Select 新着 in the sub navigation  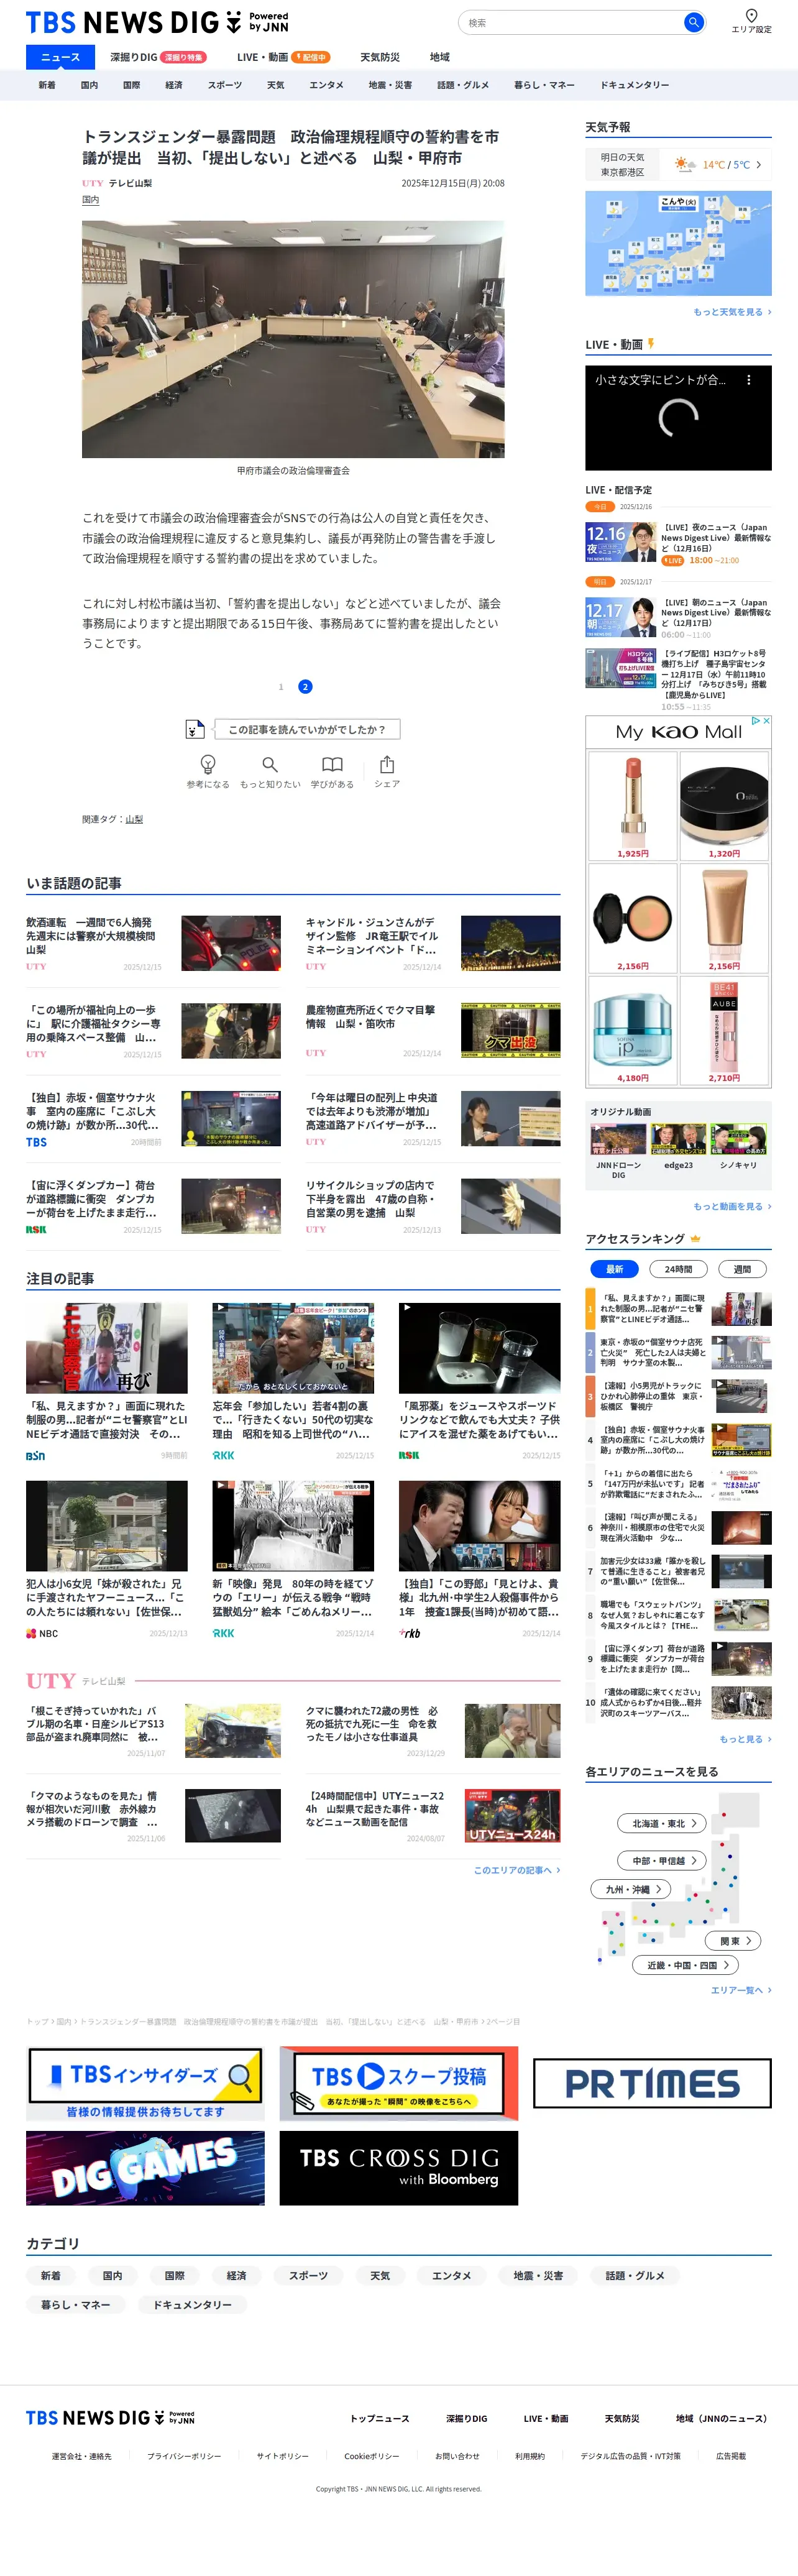click(47, 85)
